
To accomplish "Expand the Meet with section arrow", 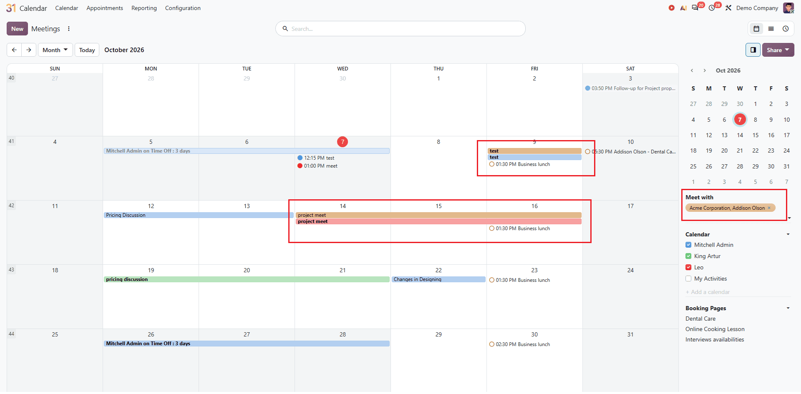I will [x=789, y=218].
